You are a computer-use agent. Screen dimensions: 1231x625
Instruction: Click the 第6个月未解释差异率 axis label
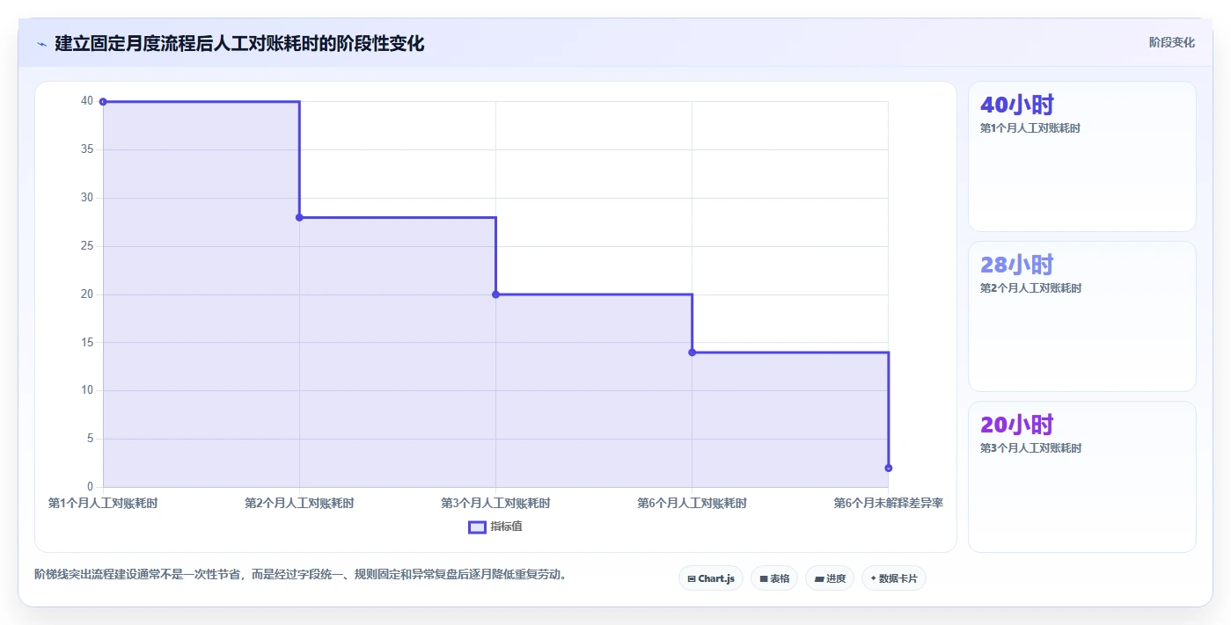coord(888,504)
